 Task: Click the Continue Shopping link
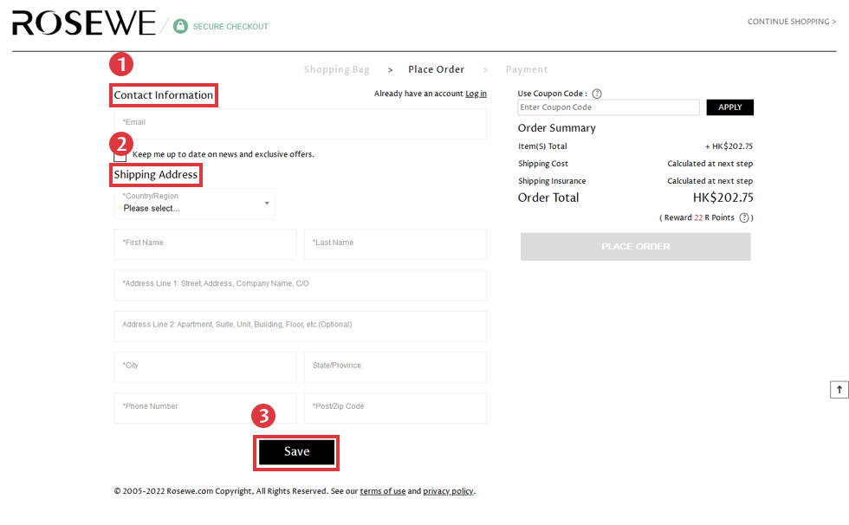(x=791, y=22)
